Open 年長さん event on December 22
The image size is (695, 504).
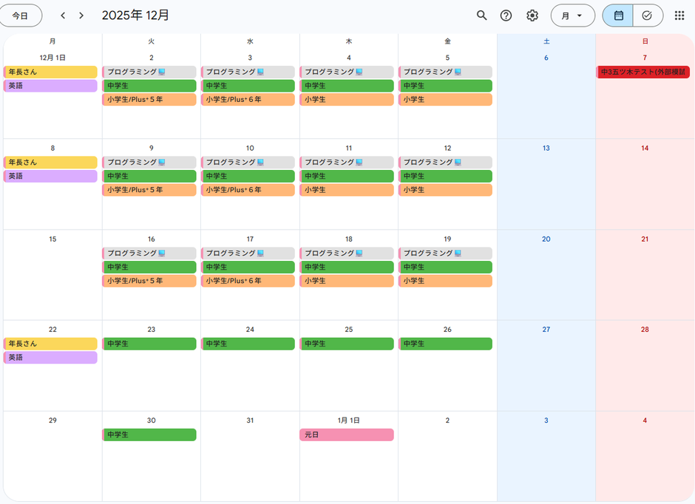pos(50,343)
